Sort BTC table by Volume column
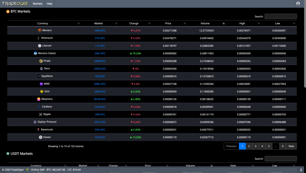The image size is (306, 173). (x=205, y=23)
